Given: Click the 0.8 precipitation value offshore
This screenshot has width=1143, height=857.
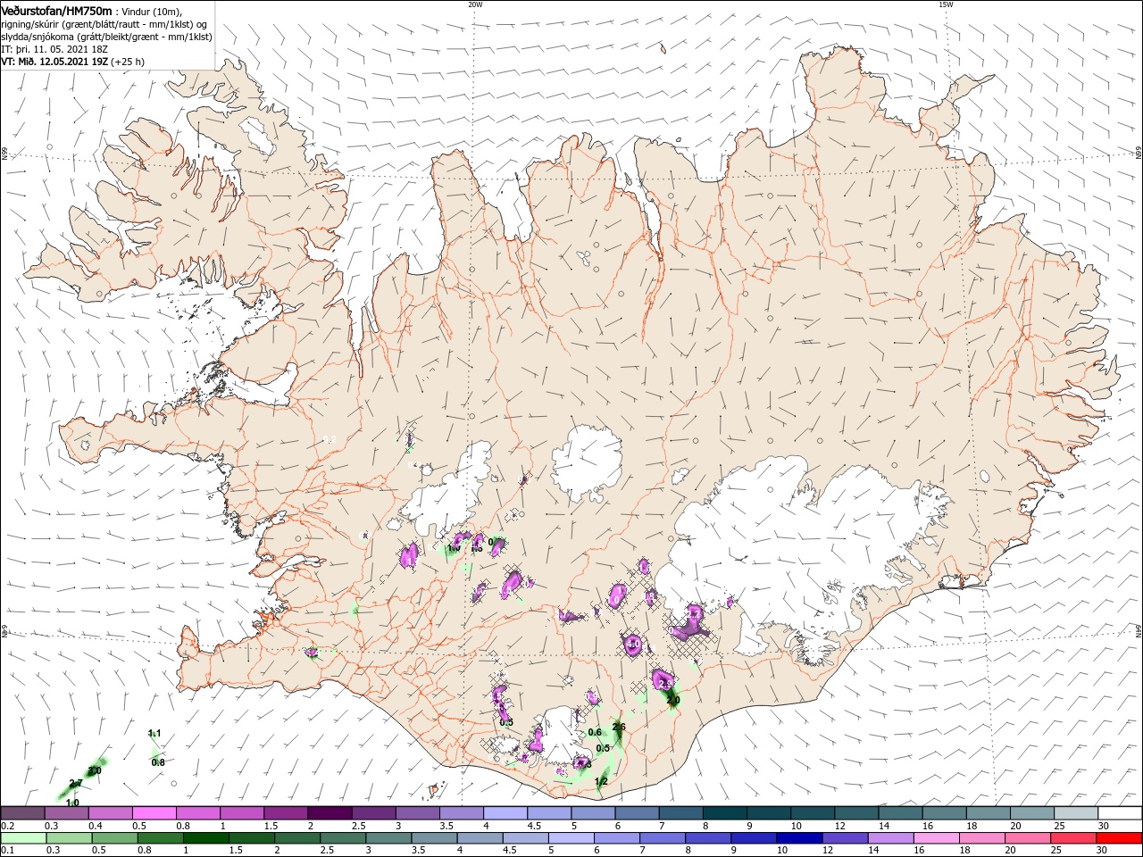Looking at the screenshot, I should [158, 762].
